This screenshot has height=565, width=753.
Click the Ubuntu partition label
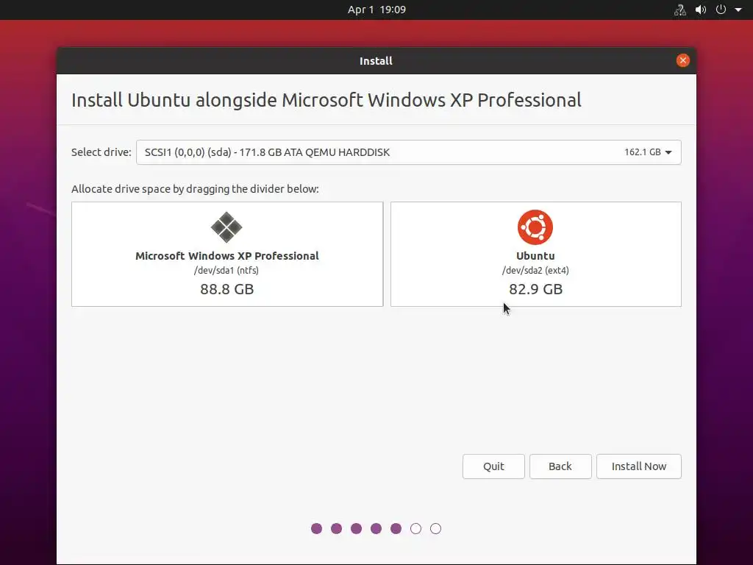(535, 255)
